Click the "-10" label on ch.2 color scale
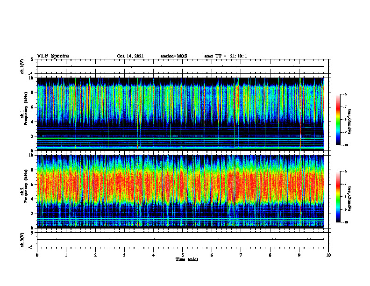 (x=346, y=222)
